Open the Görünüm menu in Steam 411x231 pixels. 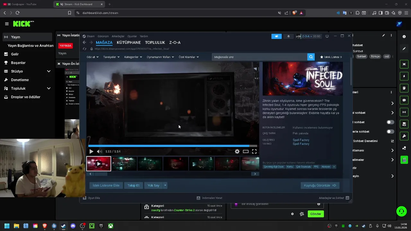pyautogui.click(x=103, y=36)
